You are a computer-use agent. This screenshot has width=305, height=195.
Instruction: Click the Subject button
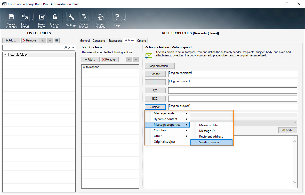pos(155,107)
